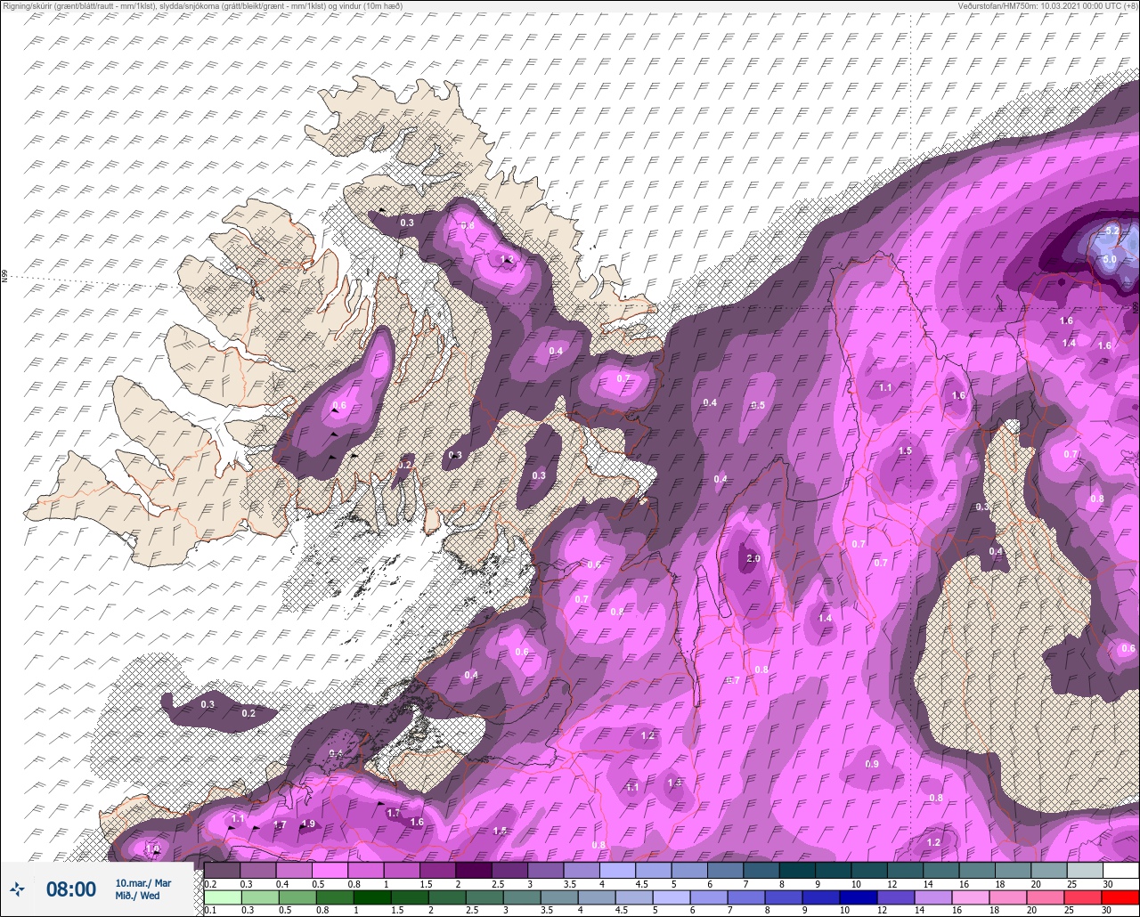The image size is (1140, 917).
Task: Click the 2.0 precipitation value on map
Action: pos(753,558)
